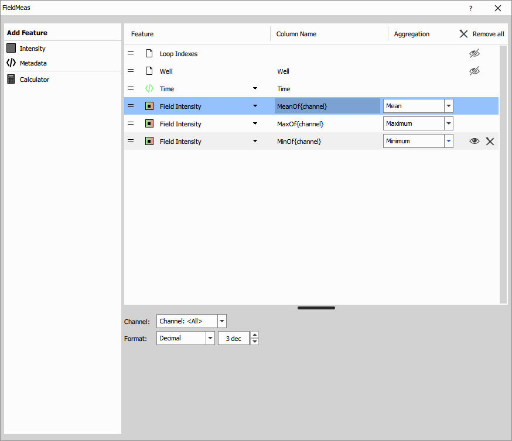Click the horizontal splitter handle below the table
Viewport: 512px width, 441px height.
316,308
